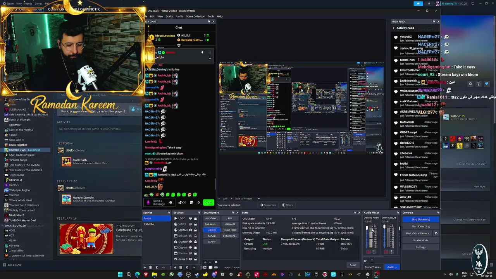
Task: Open Audio Mixer advanced audio properties icon
Action: click(365, 261)
